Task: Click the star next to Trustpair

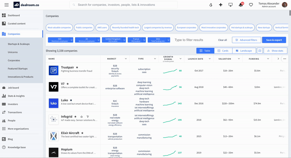Action: 77,68
